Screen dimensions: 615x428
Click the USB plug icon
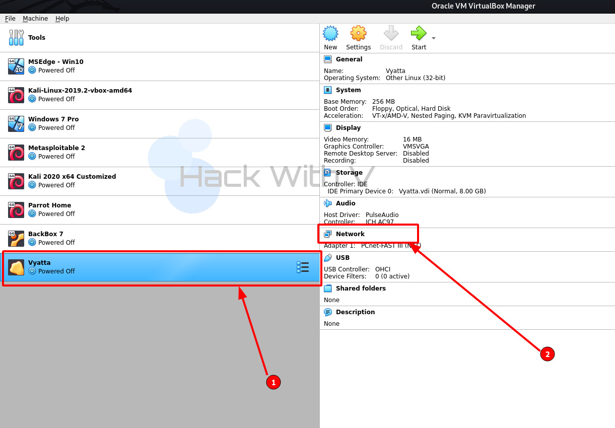coord(328,258)
